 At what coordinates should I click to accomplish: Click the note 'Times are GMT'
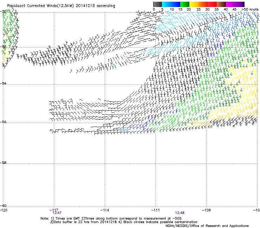(66, 219)
